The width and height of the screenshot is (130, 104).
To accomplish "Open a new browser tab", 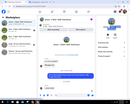I will [54, 2].
